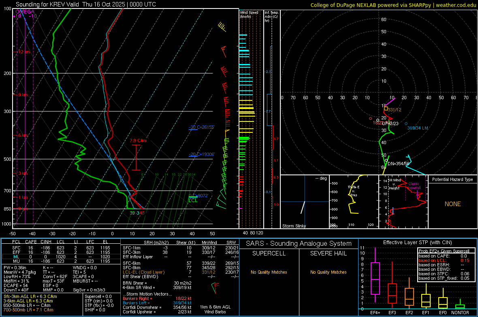Viewport: 478px width, 317px height.
Task: Select the SFC parcel row
Action: (60, 248)
